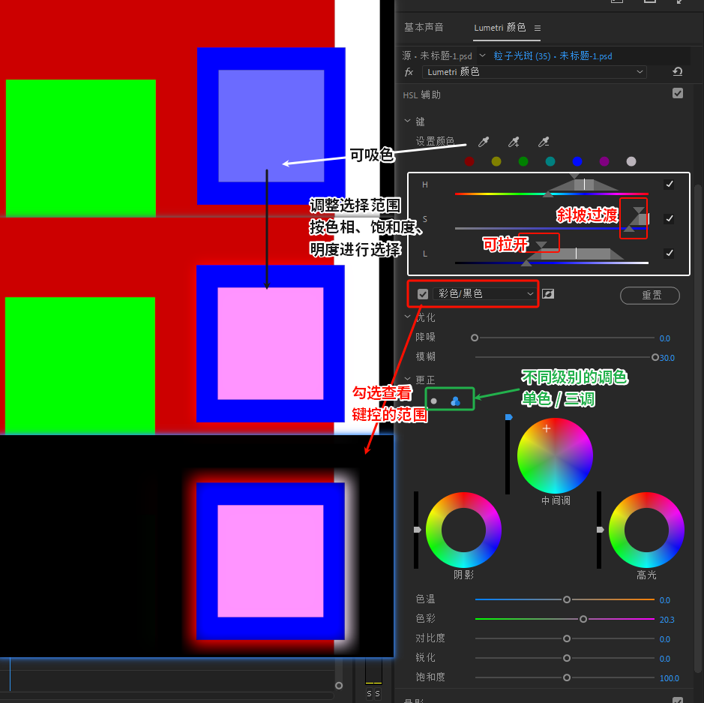Image resolution: width=704 pixels, height=703 pixels.
Task: Switch to three-way color wheels mode
Action: [455, 401]
